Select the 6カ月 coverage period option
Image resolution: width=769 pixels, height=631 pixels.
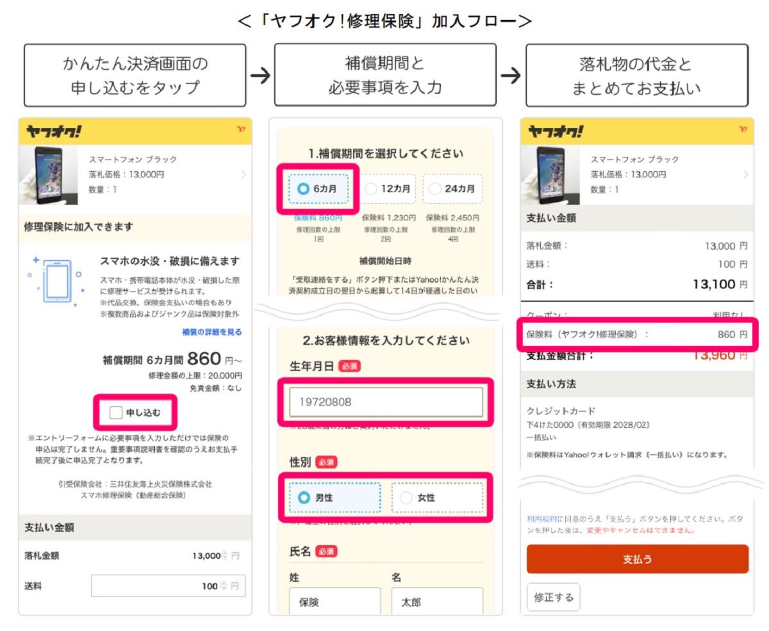point(318,189)
